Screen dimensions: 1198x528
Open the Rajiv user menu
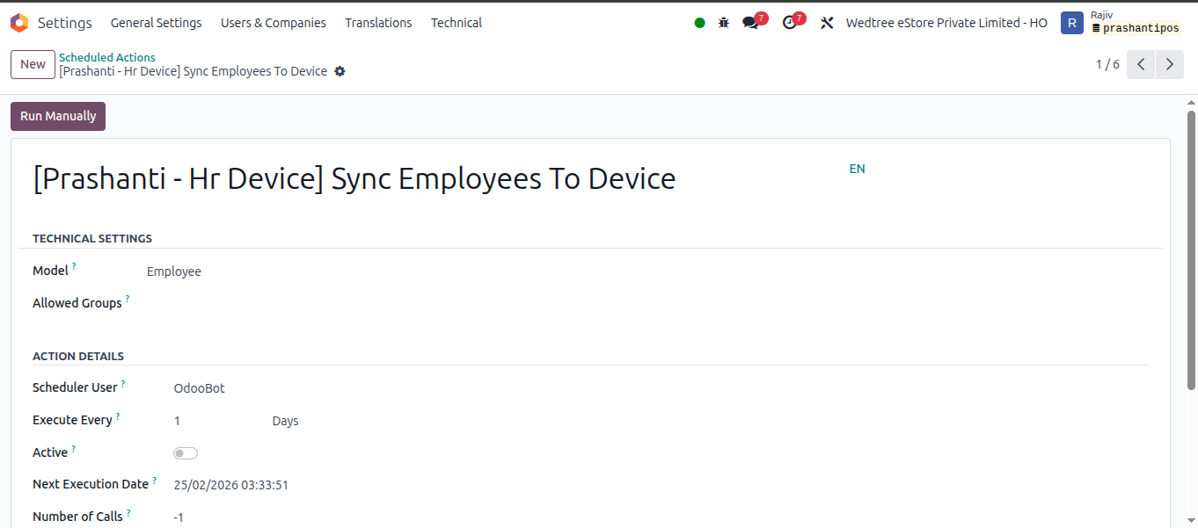[x=1120, y=23]
